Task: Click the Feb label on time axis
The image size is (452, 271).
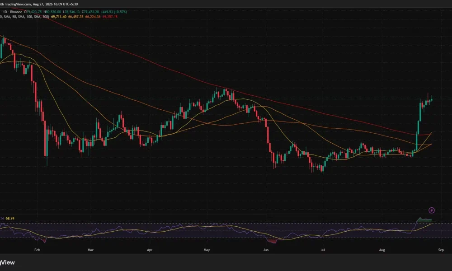Action: pyautogui.click(x=37, y=250)
